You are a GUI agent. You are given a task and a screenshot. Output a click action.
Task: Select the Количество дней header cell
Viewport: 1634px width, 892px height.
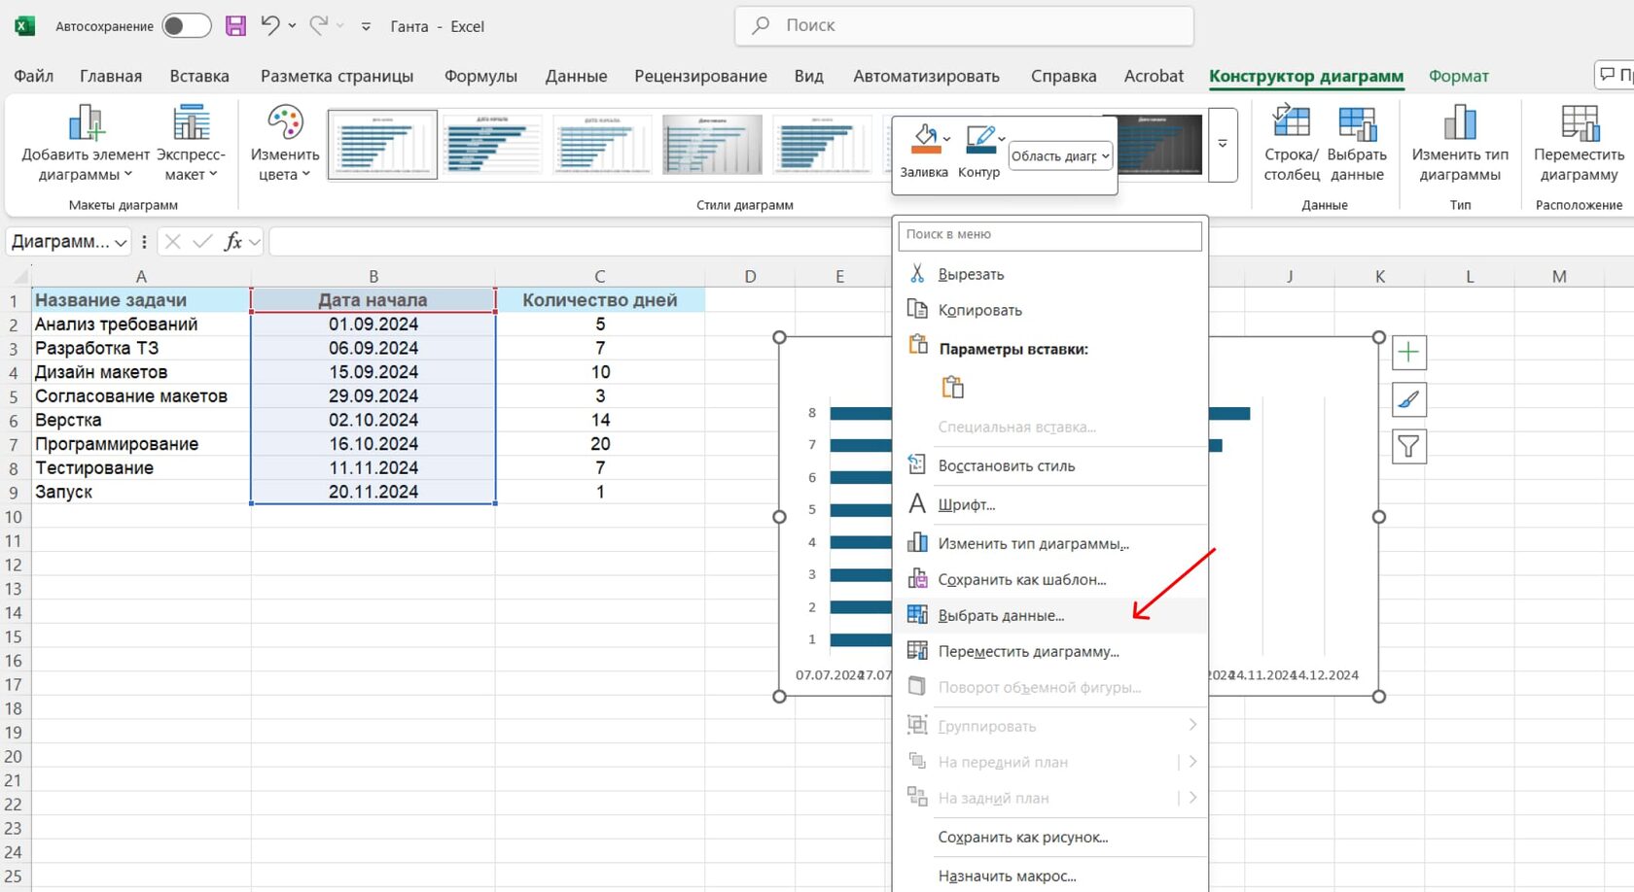(x=600, y=300)
